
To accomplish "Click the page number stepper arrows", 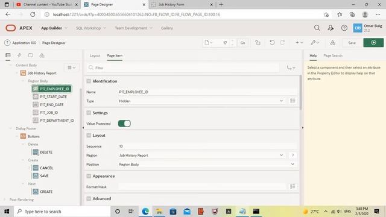I will pyautogui.click(x=232, y=43).
